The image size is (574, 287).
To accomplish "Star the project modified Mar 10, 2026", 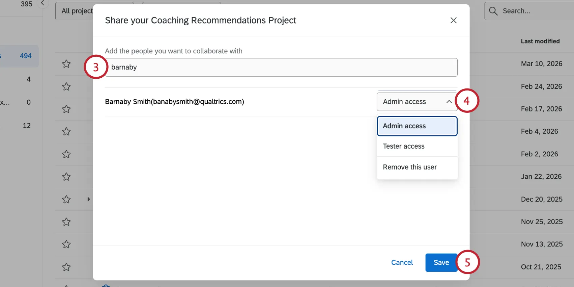I will coord(66,64).
